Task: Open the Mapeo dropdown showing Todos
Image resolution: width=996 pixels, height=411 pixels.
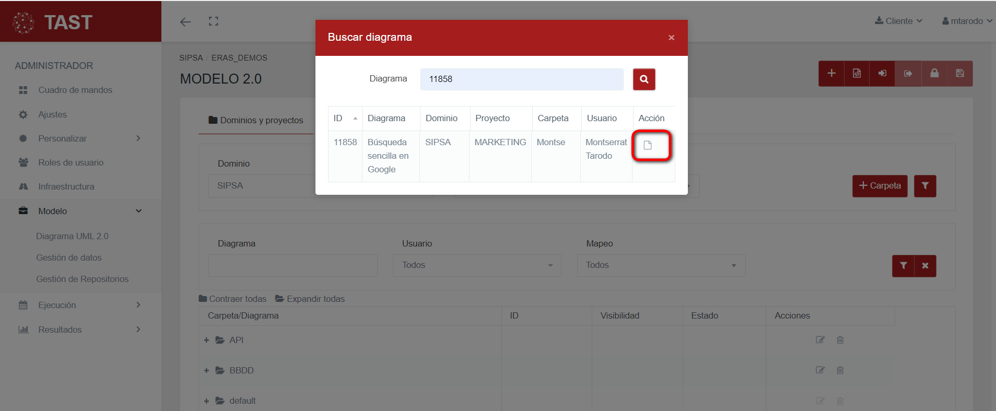Action: [661, 265]
